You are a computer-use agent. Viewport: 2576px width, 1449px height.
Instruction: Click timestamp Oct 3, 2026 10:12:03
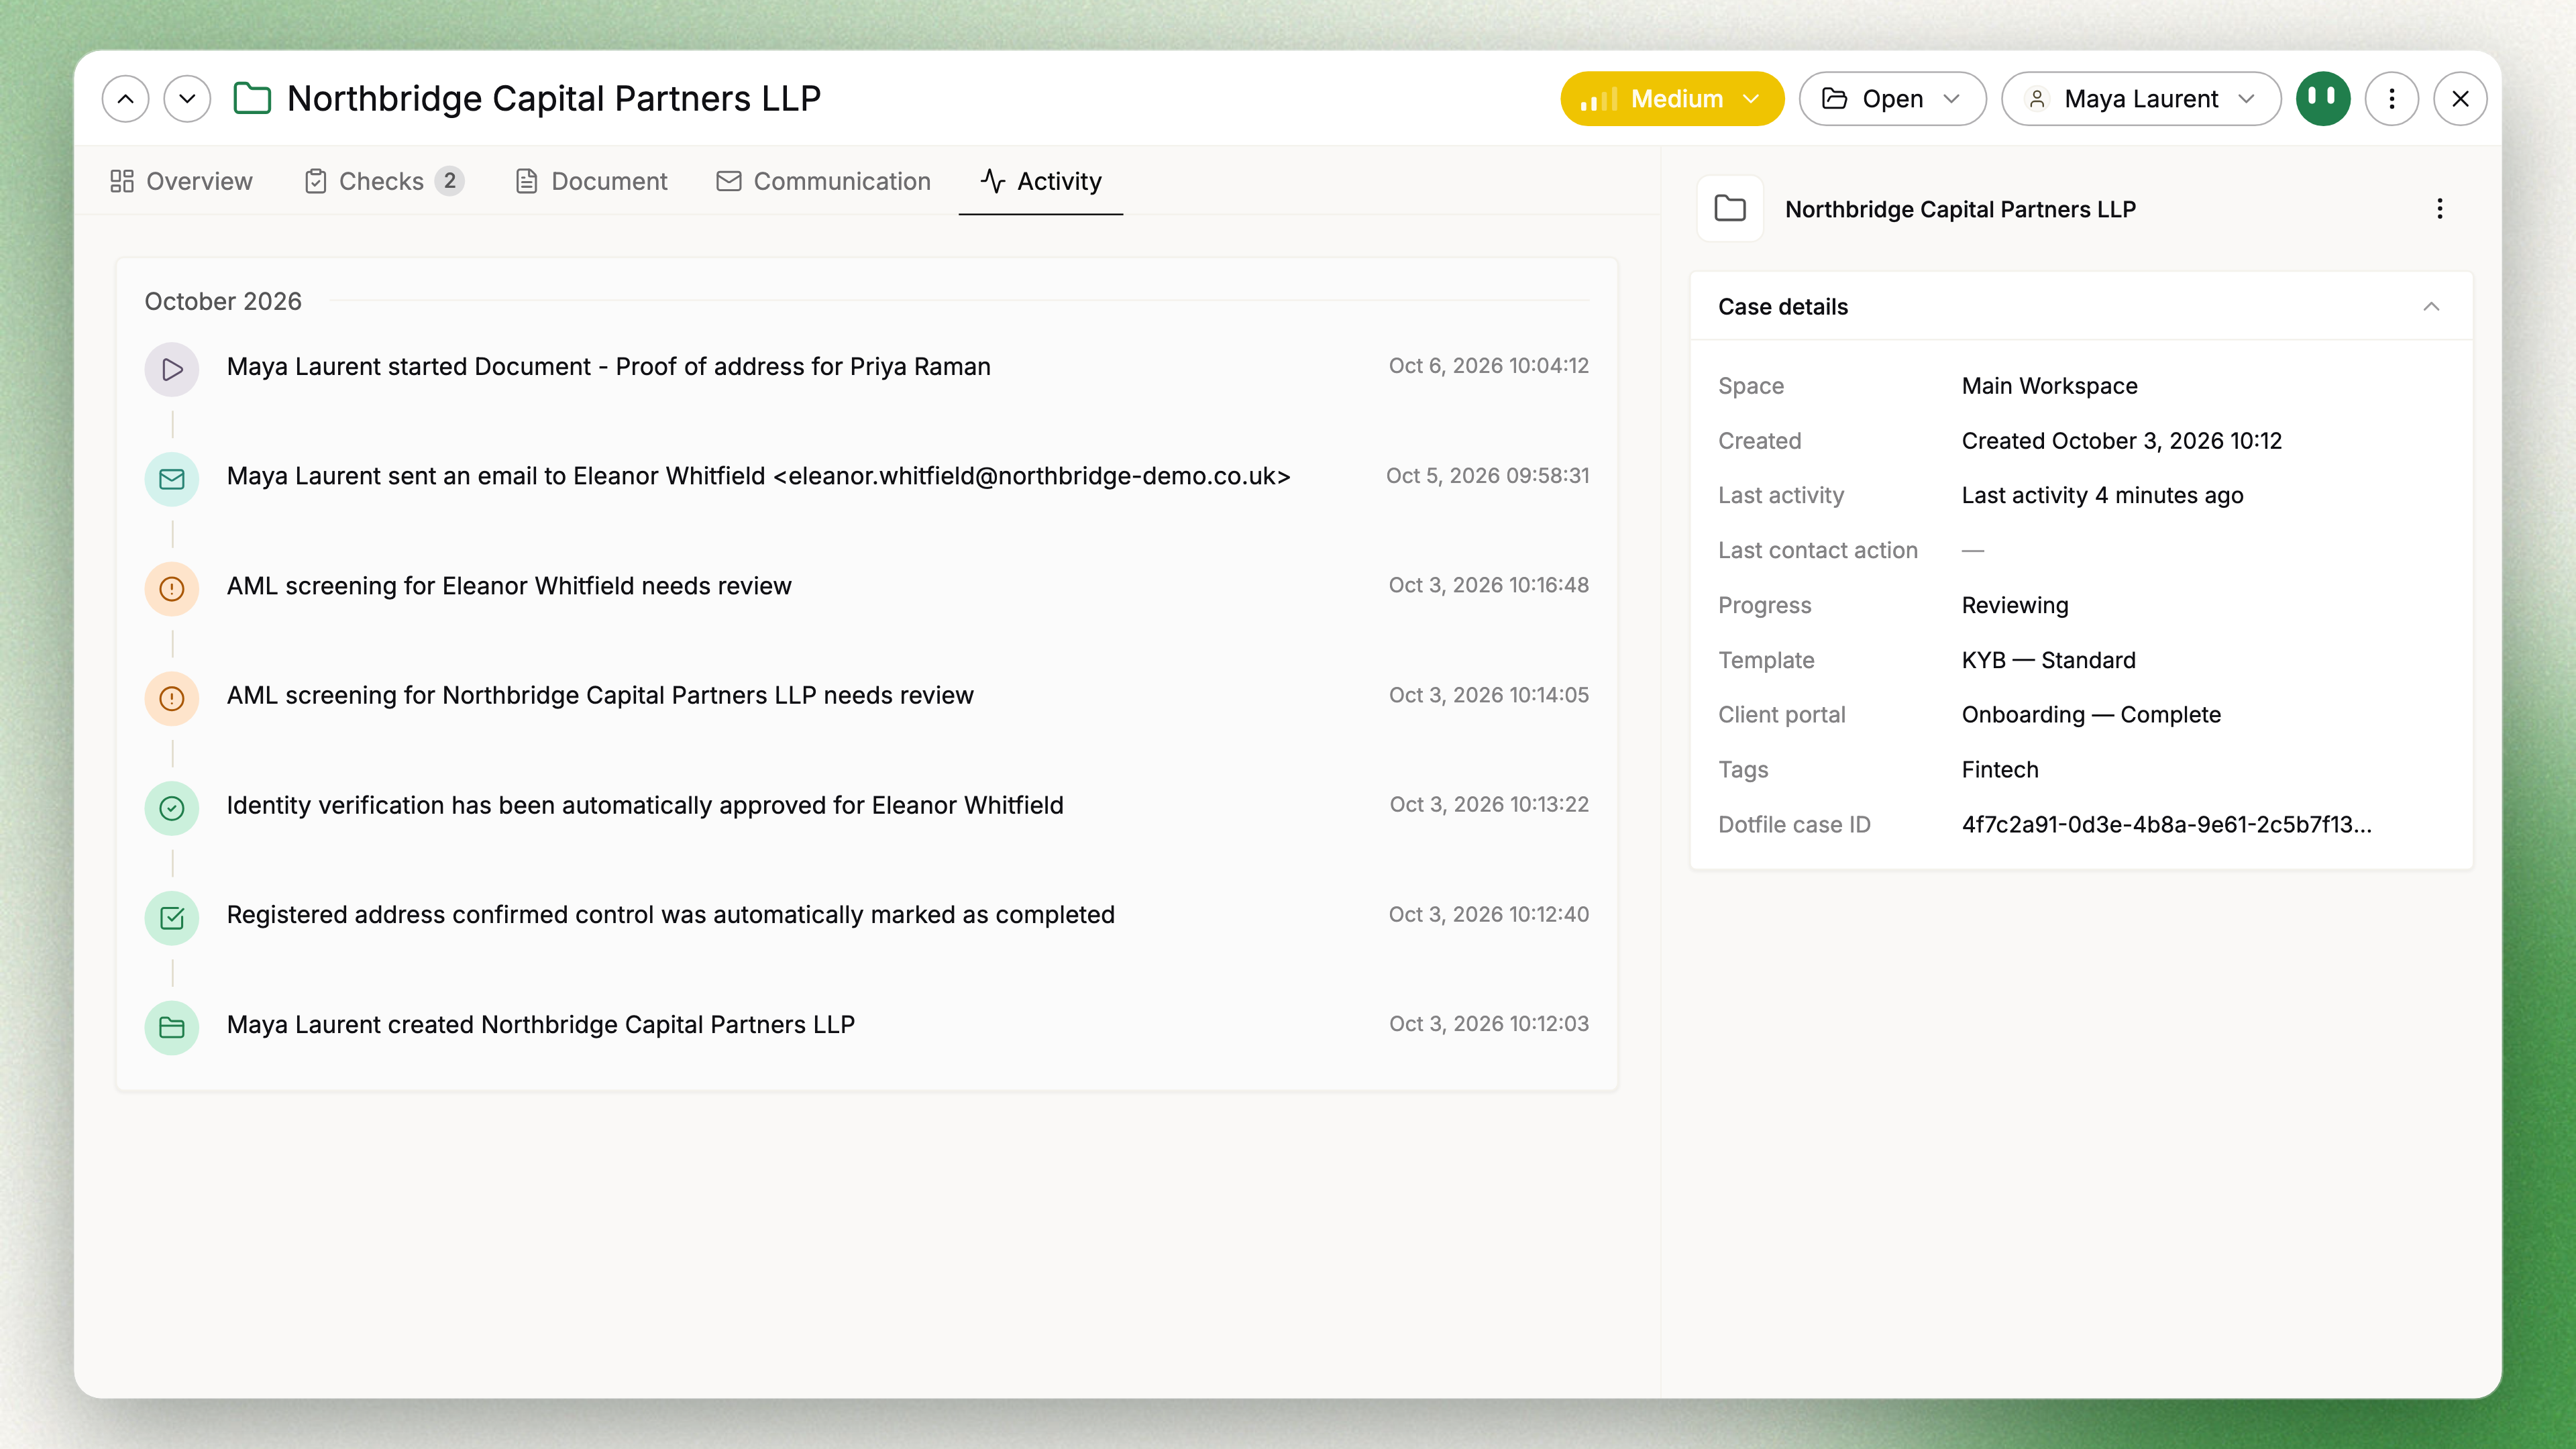click(x=1488, y=1024)
